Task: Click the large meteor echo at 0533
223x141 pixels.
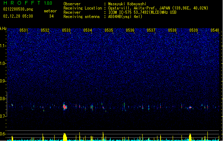Action: [x=65, y=106]
